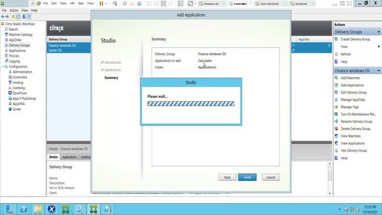
Task: Click Turn On Maintenance Mode action
Action: 358,114
